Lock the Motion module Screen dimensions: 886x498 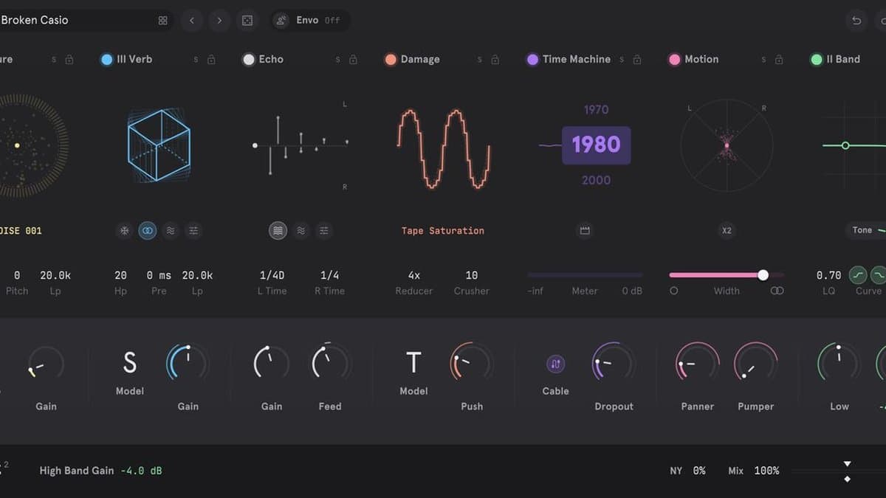pyautogui.click(x=778, y=60)
